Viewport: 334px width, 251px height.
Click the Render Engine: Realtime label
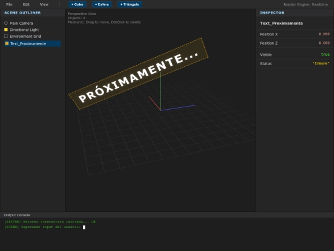click(306, 4)
